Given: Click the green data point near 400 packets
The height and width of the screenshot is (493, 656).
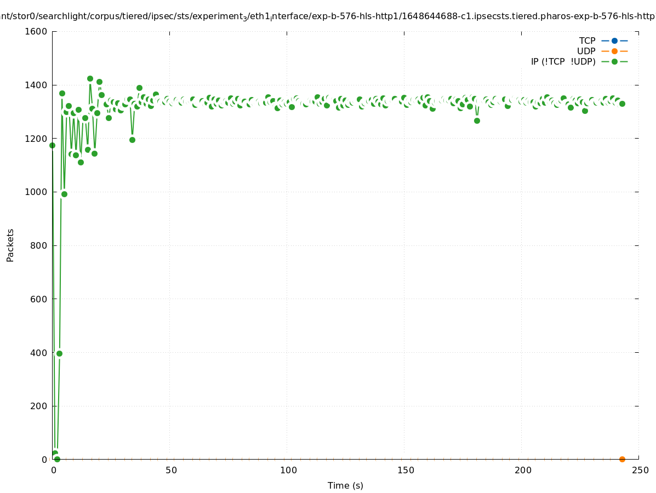Looking at the screenshot, I should [x=59, y=353].
